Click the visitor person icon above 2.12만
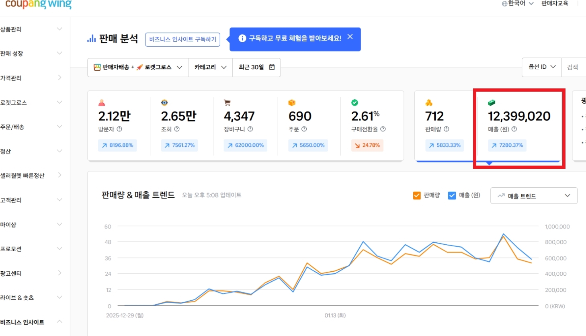The width and height of the screenshot is (586, 336). pos(102,103)
